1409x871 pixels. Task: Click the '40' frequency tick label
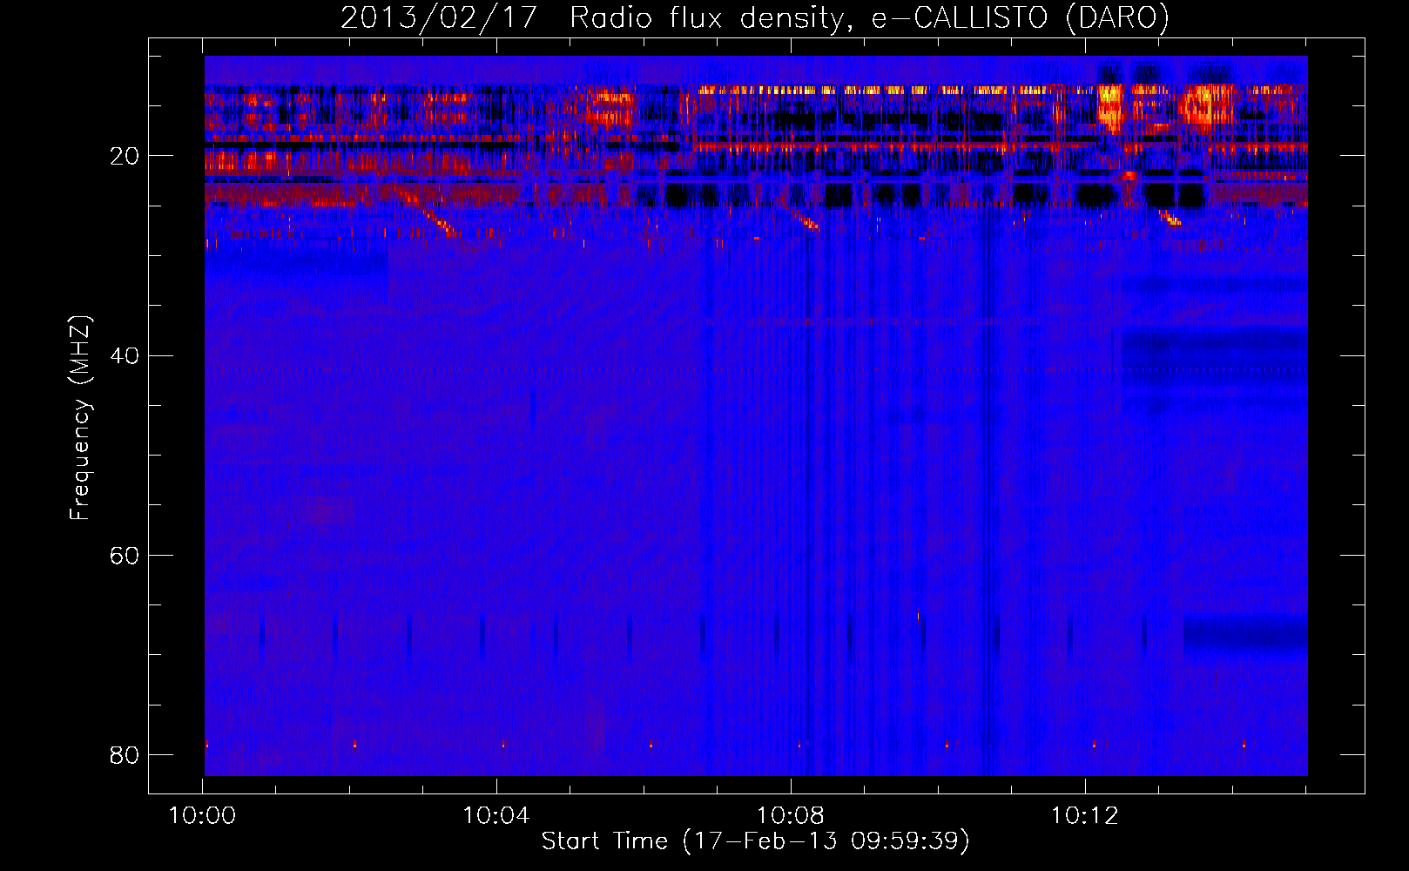point(125,355)
